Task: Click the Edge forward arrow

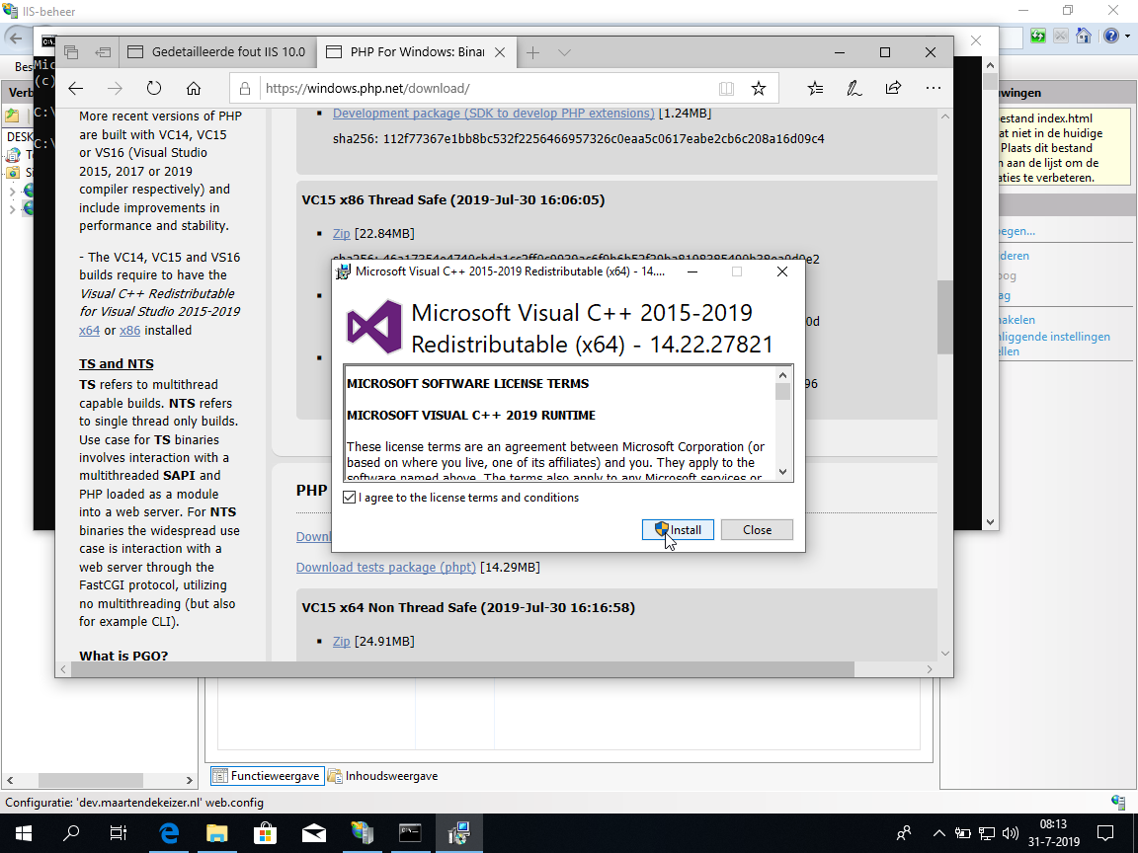Action: point(115,89)
